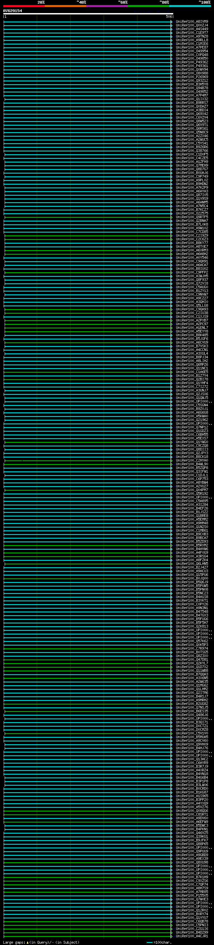Click the green alignment bar for UniRef100_C2HYA0
214x945 pixels.
88,460
